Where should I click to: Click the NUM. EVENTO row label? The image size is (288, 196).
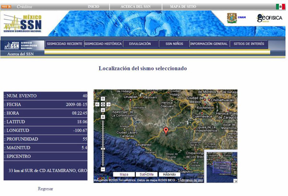click(22, 96)
